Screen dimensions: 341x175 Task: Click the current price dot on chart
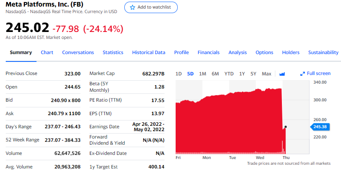point(286,127)
